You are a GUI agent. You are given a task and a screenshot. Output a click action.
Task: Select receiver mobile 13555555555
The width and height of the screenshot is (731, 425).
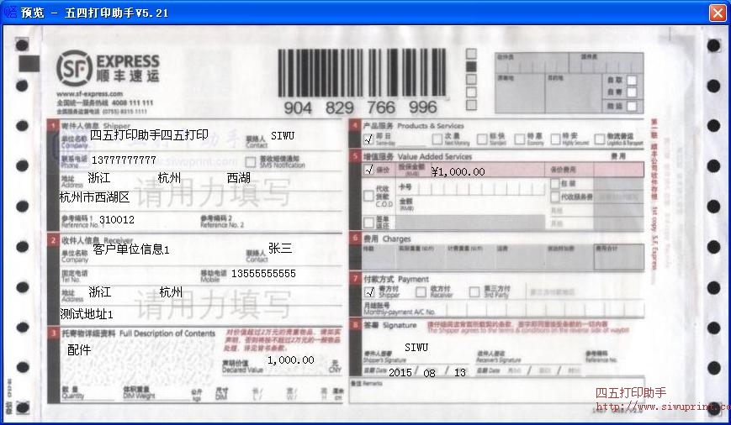(x=263, y=273)
